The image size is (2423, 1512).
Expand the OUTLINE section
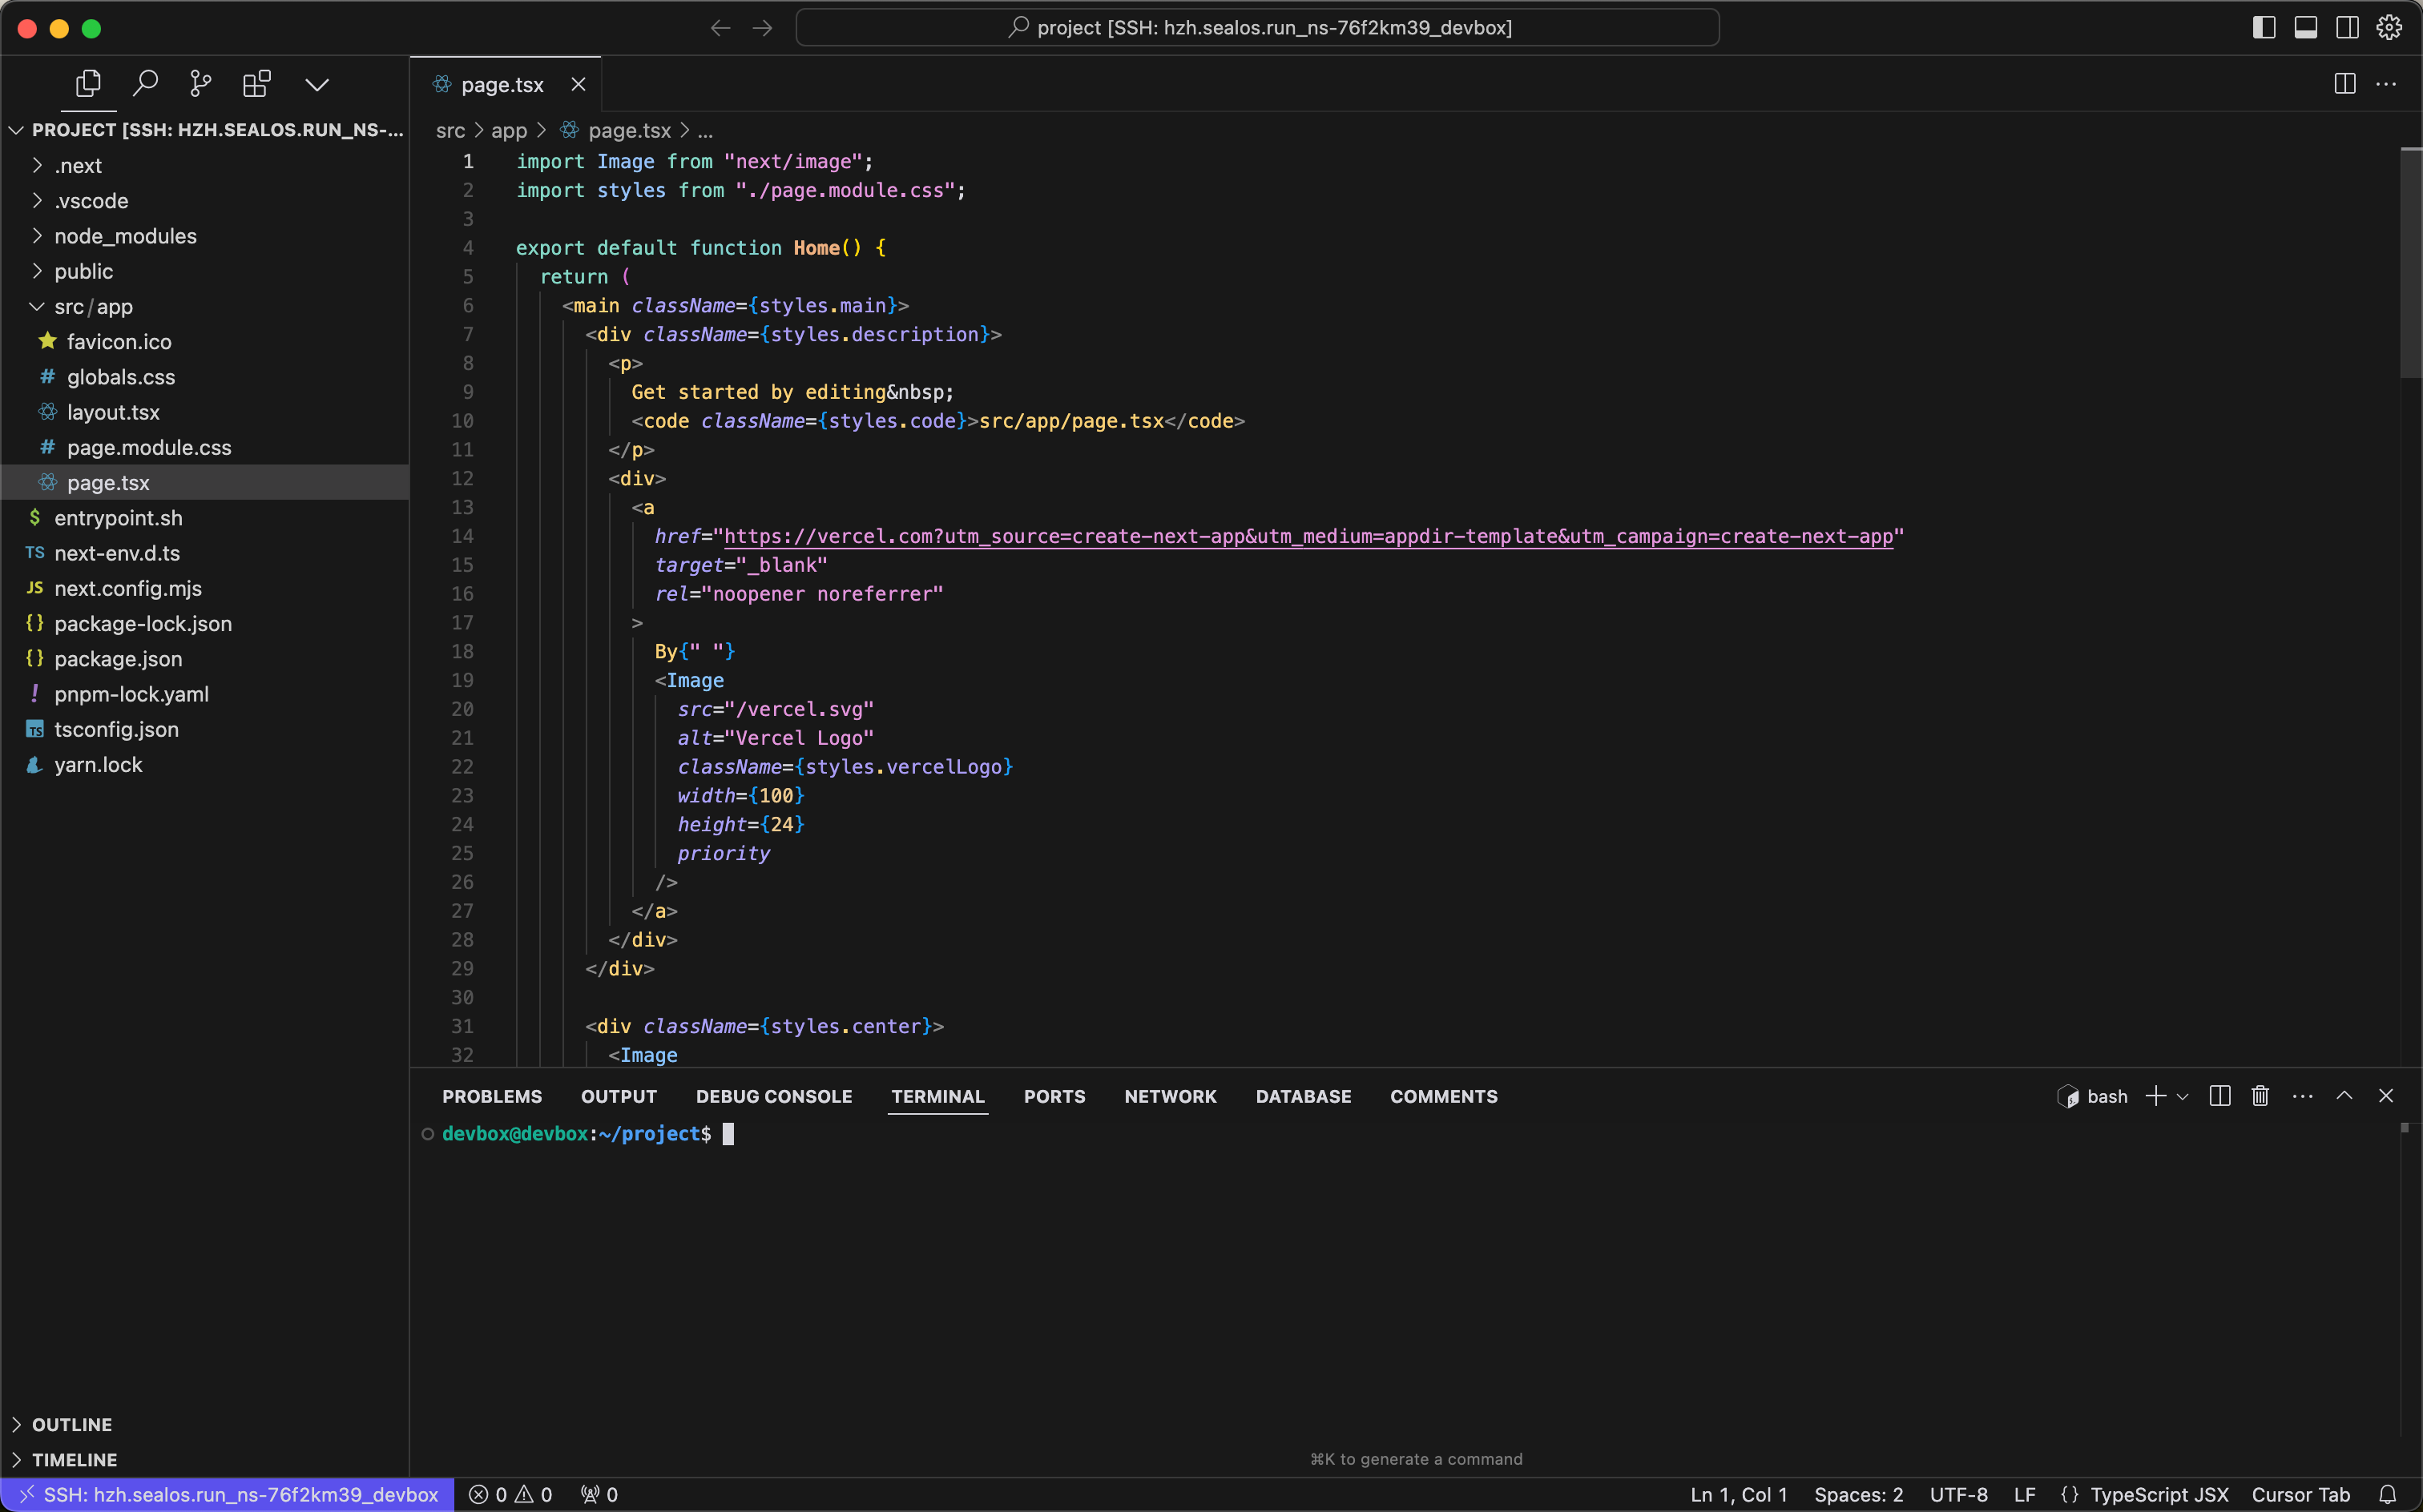click(72, 1424)
